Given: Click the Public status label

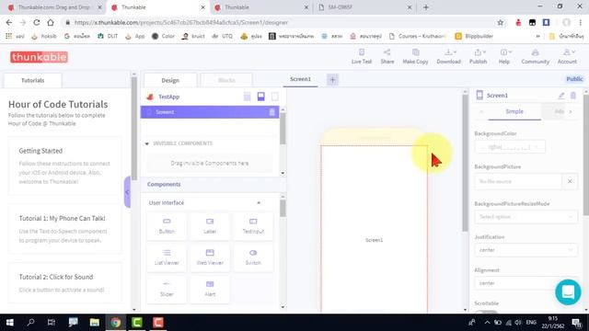Looking at the screenshot, I should (x=574, y=79).
